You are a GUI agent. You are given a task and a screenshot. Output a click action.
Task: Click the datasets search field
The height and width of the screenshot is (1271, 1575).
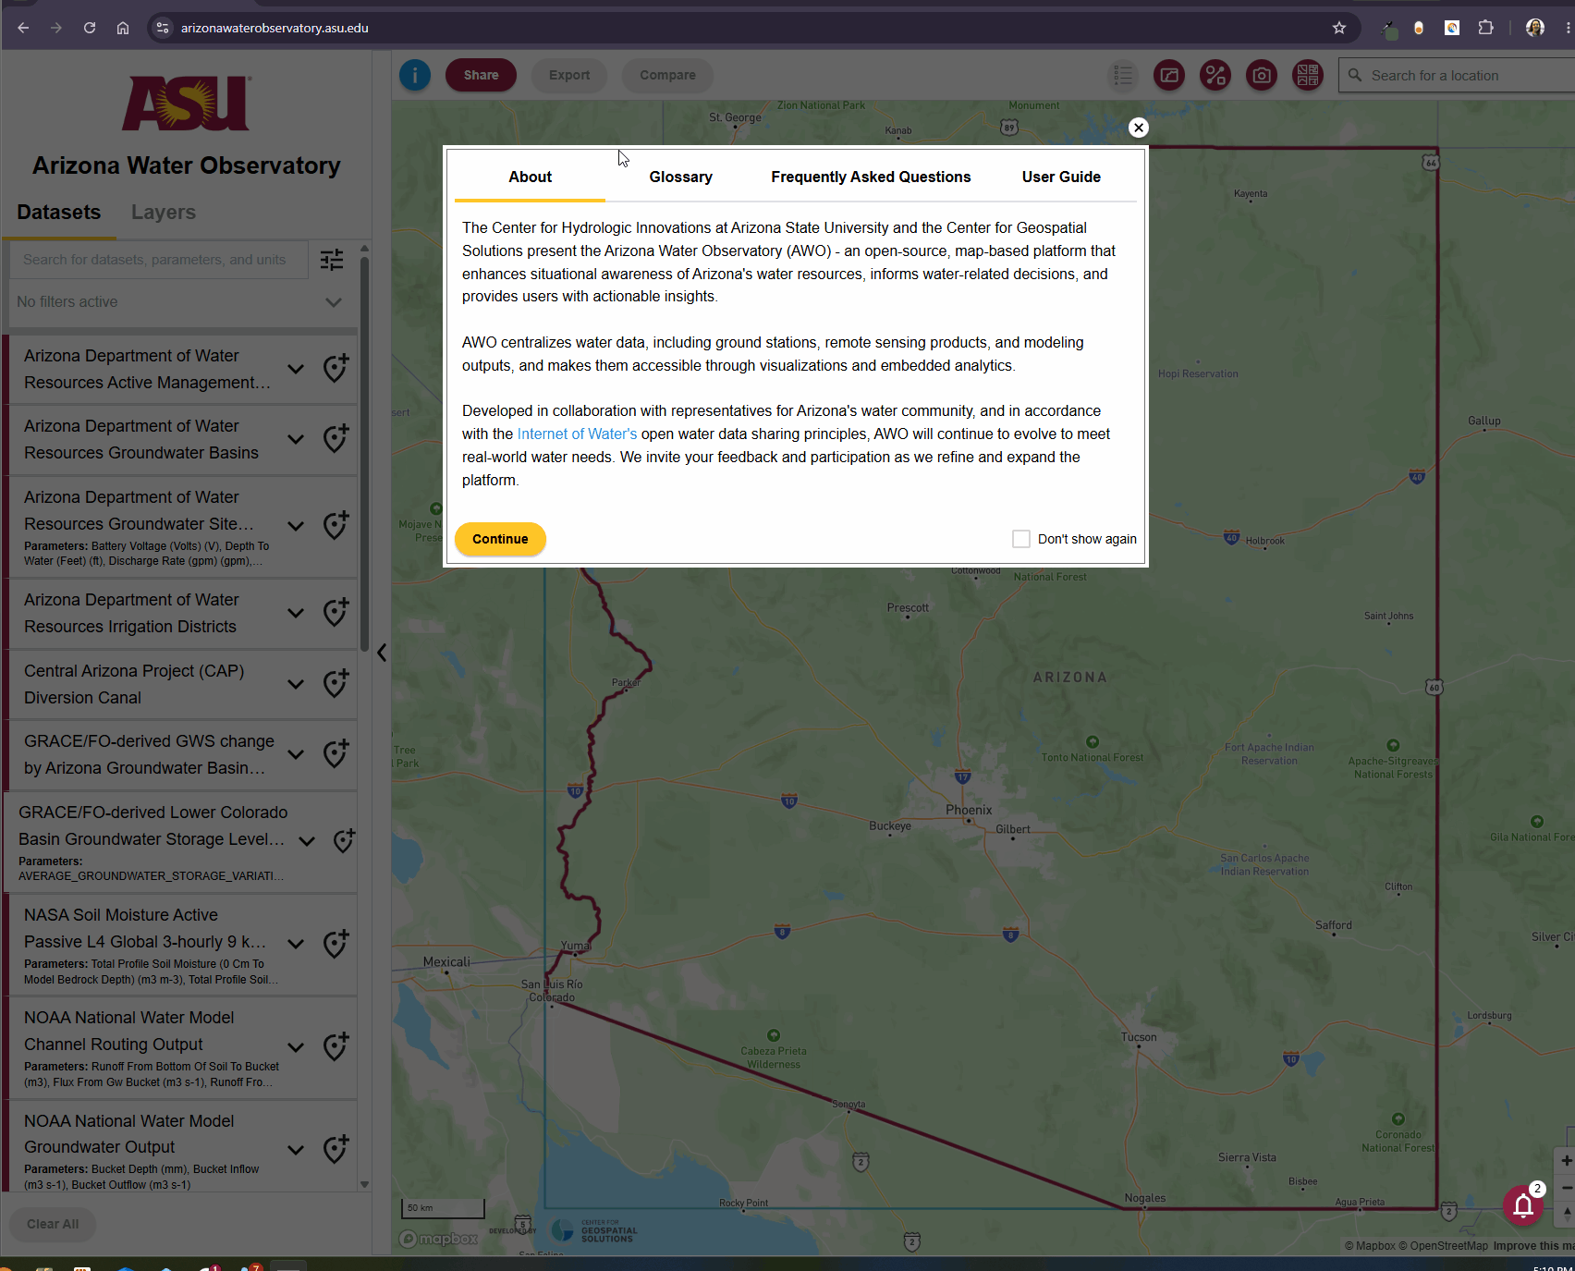click(159, 260)
